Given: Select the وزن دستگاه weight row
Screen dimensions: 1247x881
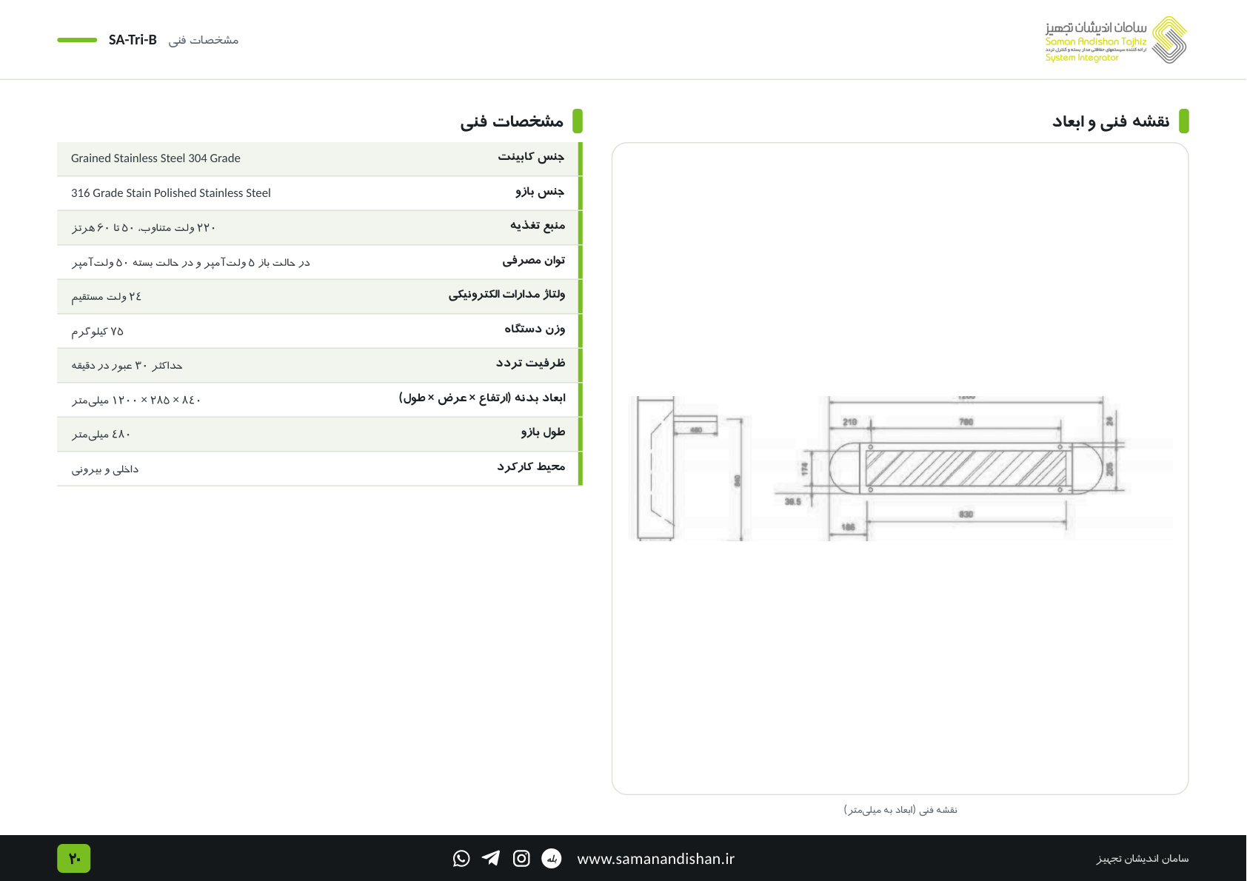Looking at the screenshot, I should (320, 331).
